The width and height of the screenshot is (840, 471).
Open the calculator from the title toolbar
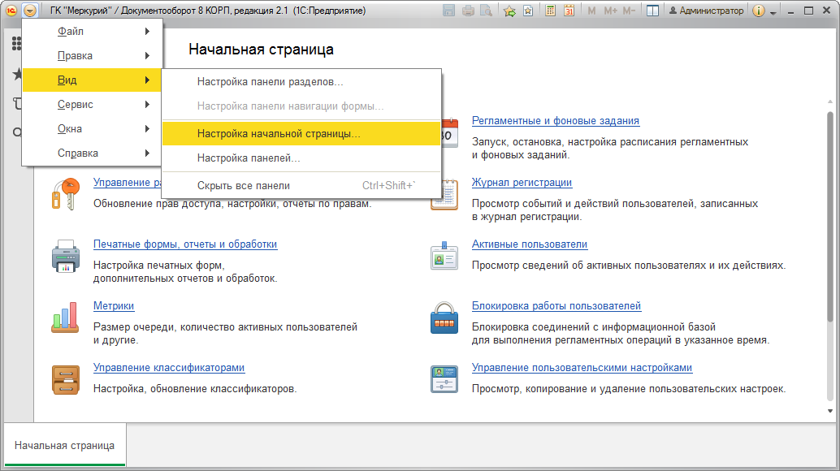click(x=550, y=11)
